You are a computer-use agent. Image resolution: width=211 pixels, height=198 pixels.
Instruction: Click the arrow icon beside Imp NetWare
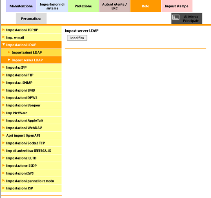pyautogui.click(x=4, y=112)
